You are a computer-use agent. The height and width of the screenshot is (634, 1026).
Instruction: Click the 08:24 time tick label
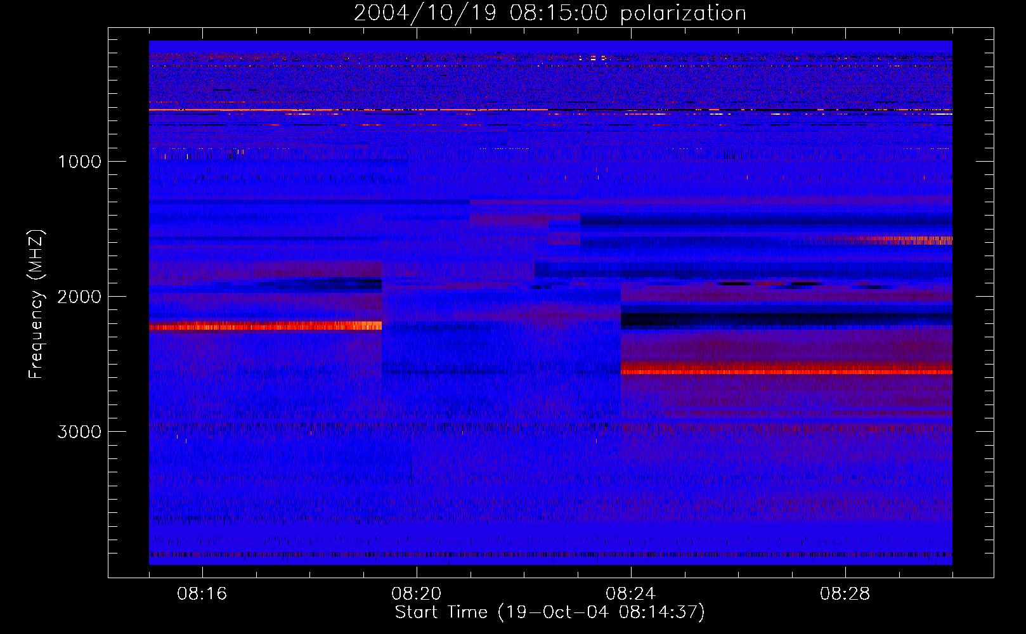pos(631,594)
